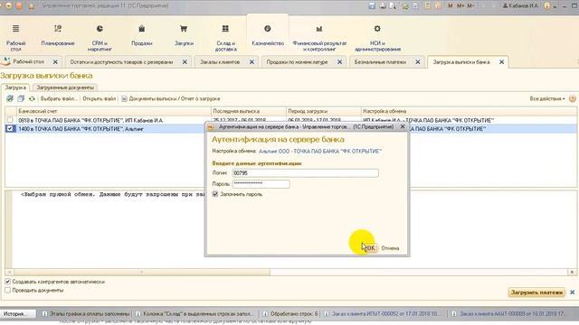This screenshot has height=325, width=579.
Task: Click the Загрузить платежи button
Action: pyautogui.click(x=536, y=292)
